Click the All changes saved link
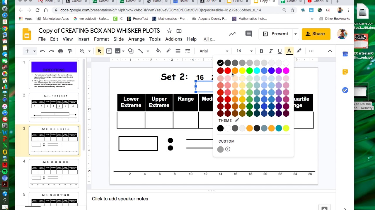 pos(209,39)
